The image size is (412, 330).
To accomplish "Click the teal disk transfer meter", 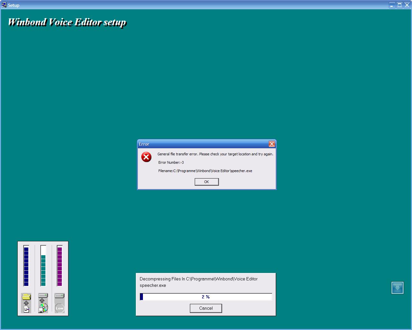I will (43, 266).
